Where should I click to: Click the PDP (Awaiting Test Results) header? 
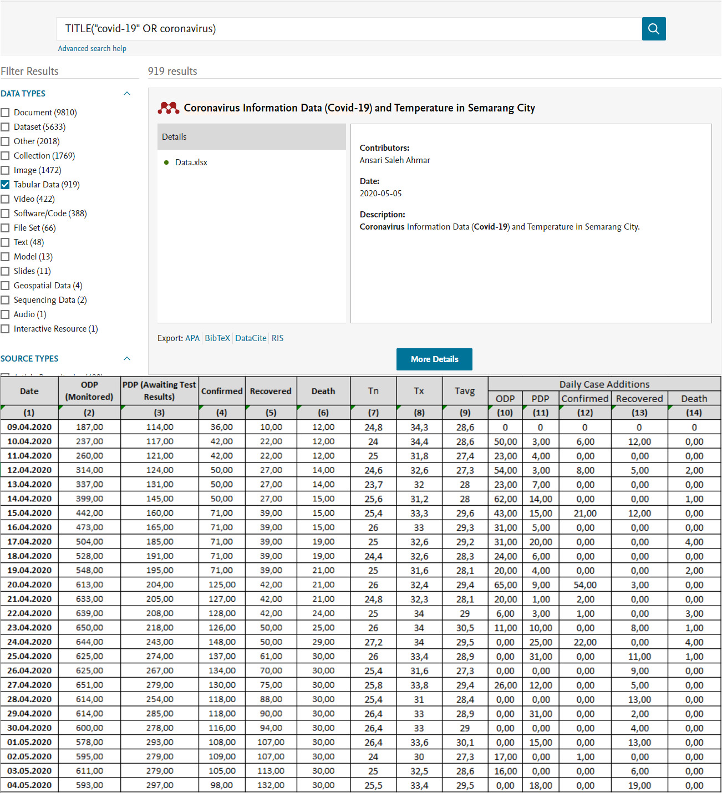coord(159,391)
